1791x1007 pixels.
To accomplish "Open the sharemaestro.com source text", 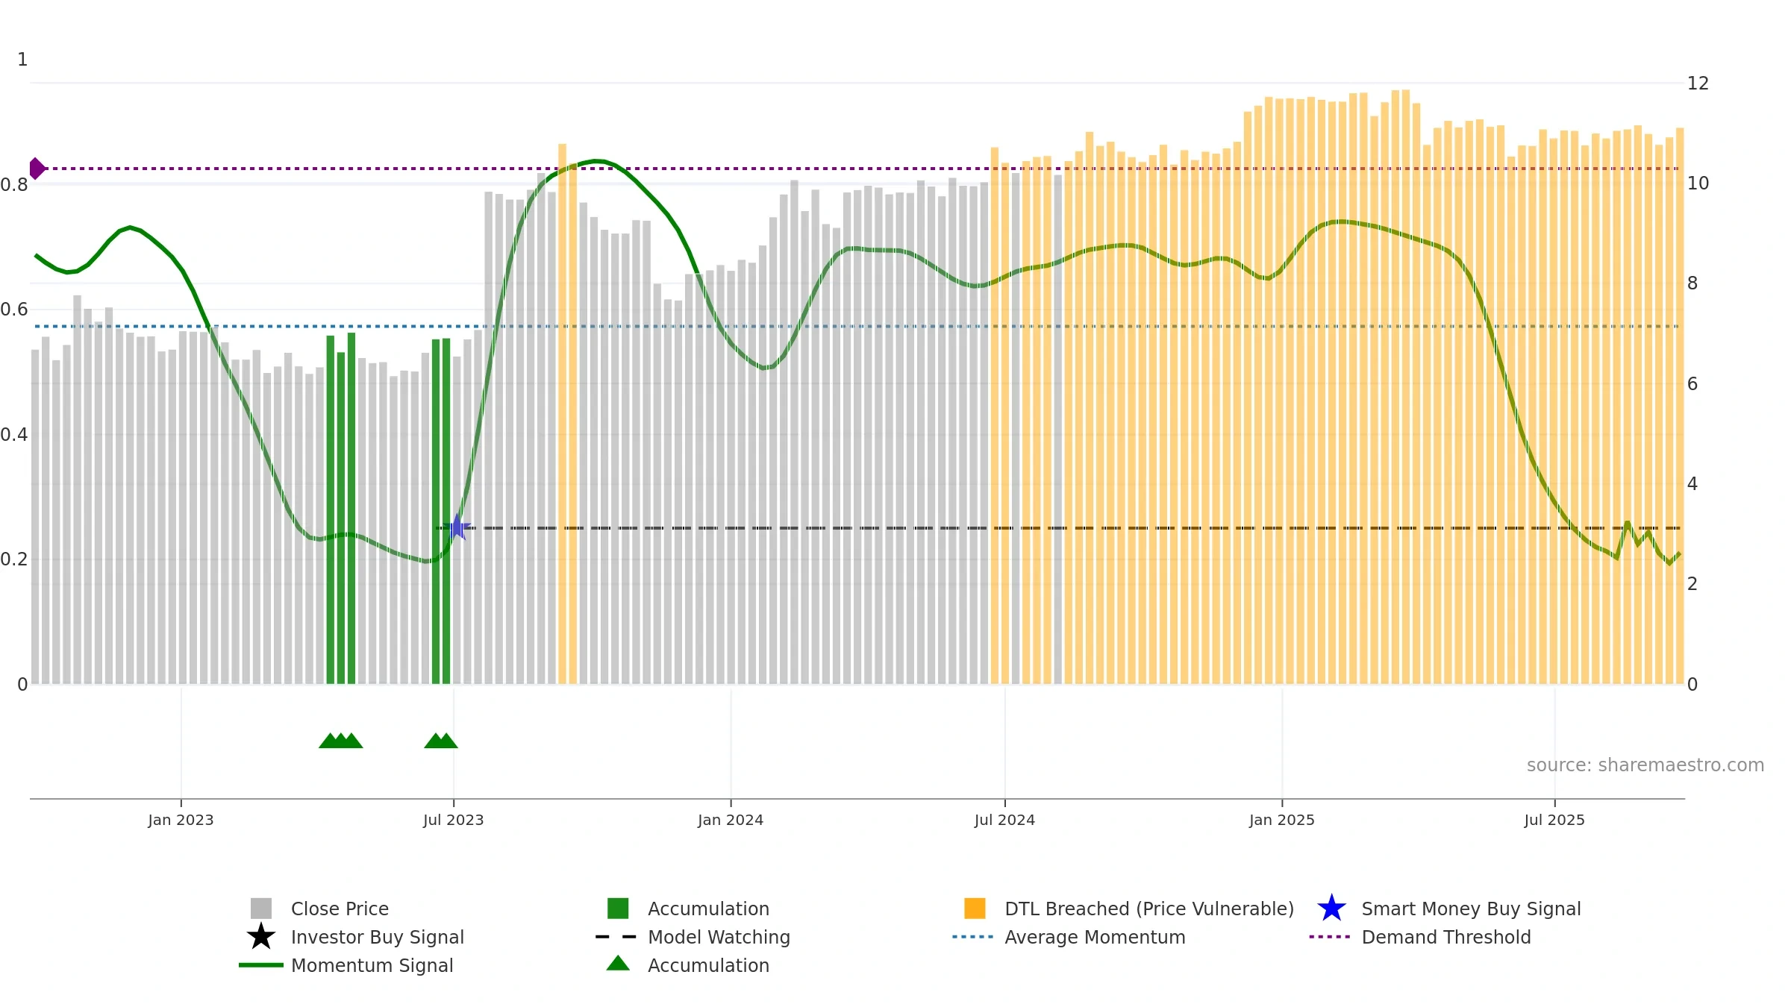I will [1645, 765].
